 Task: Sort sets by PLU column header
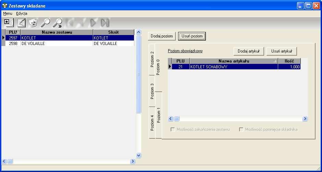click(13, 32)
